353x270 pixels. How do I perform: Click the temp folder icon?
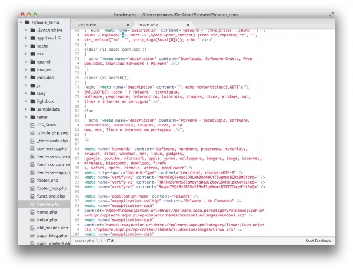[x=32, y=117]
